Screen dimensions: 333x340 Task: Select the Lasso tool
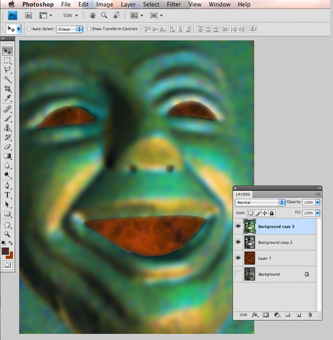[7, 70]
